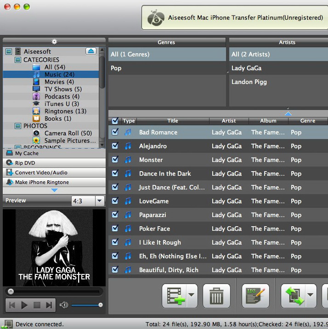Toggle the select-all checkbox in table header
Image resolution: width=328 pixels, height=329 pixels.
[x=115, y=121]
